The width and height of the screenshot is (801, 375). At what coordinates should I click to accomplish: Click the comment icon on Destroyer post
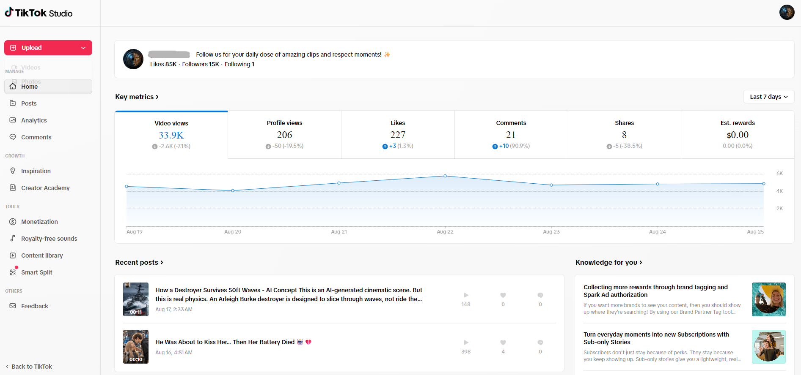coord(540,295)
